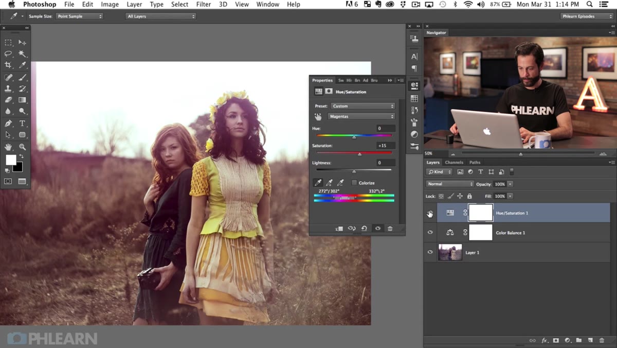This screenshot has height=348, width=617.
Task: Hide Layer 1 using its eye icon
Action: point(430,252)
